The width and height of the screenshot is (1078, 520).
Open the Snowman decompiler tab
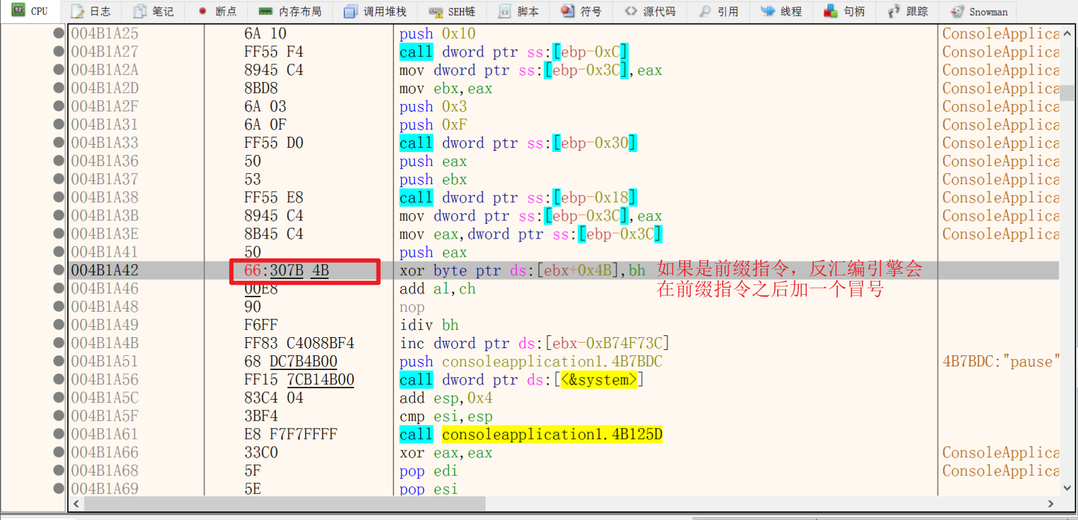coord(979,12)
